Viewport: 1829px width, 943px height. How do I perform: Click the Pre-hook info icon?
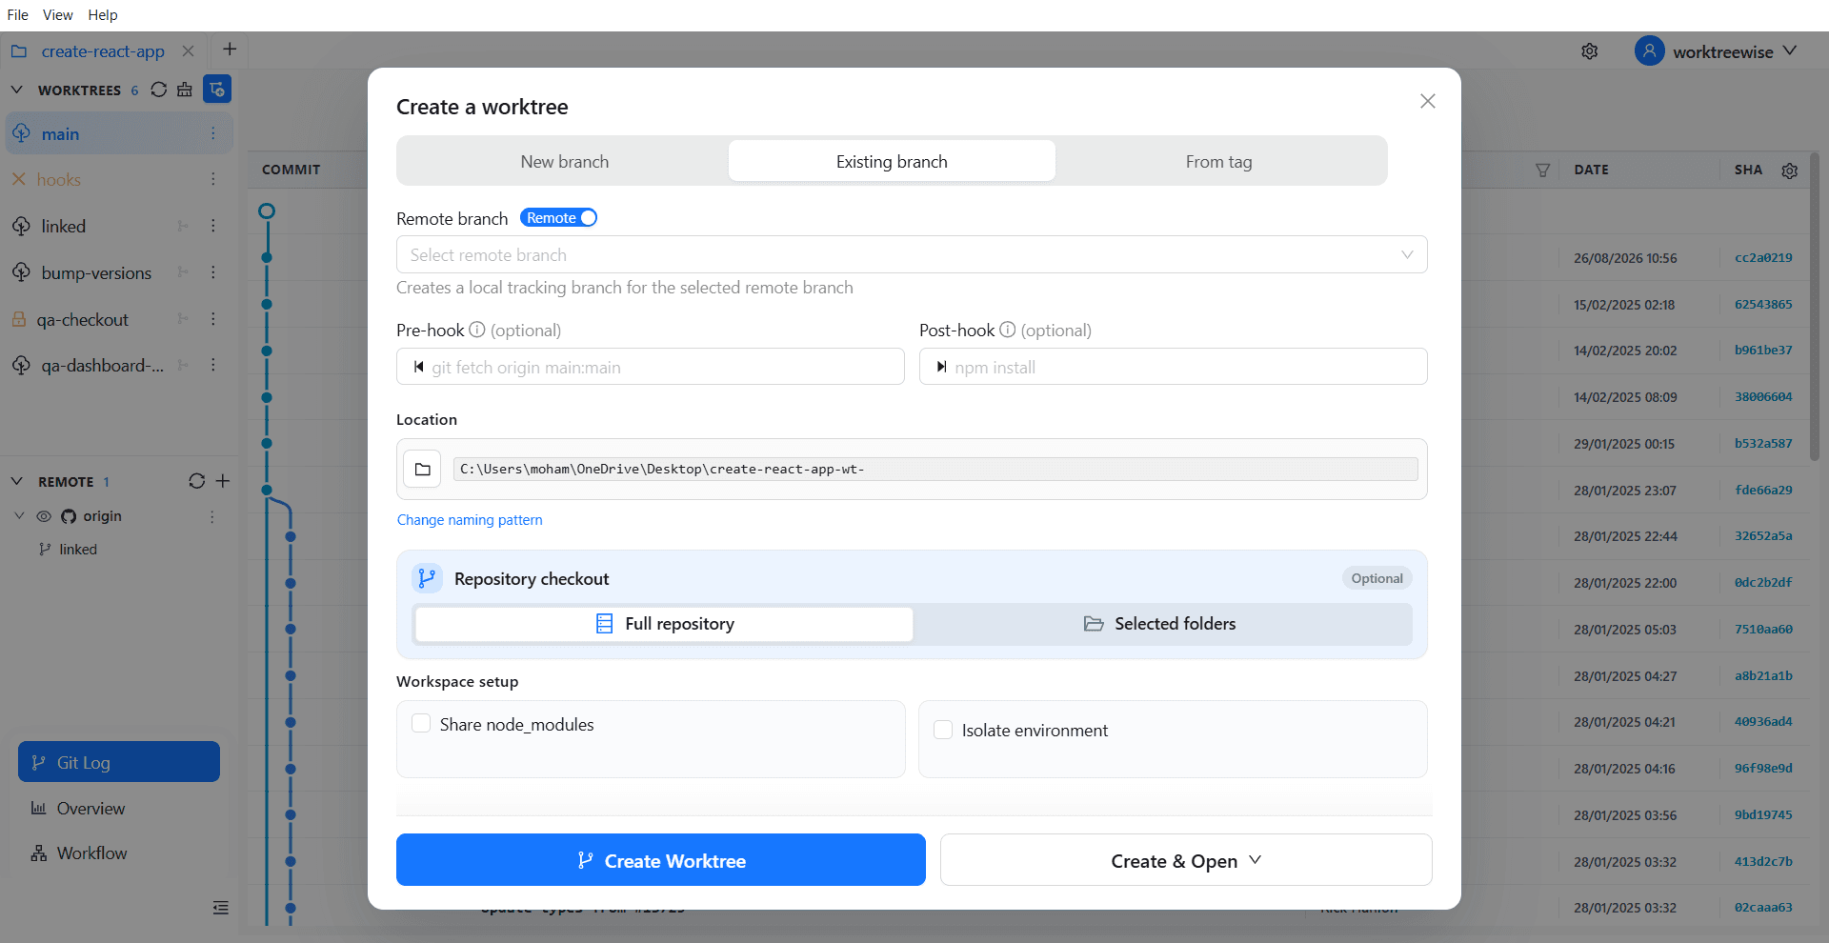477,330
